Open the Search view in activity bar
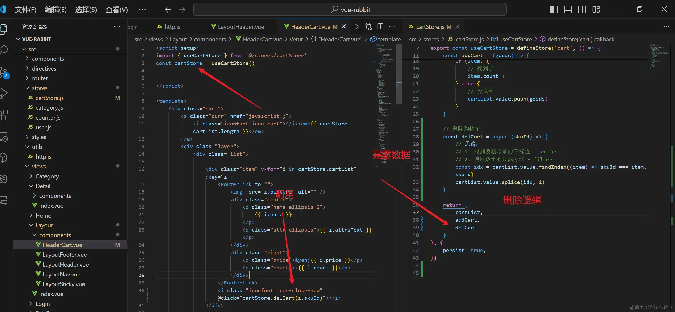675x312 pixels. [x=4, y=50]
